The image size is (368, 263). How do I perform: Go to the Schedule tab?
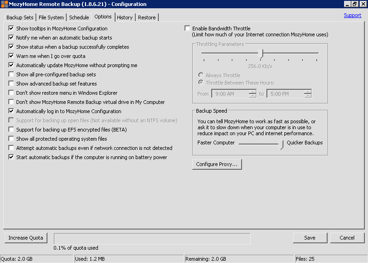click(79, 17)
